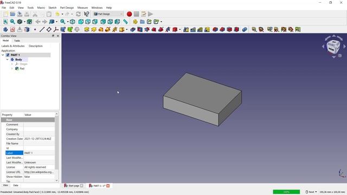Select the Hole tool
This screenshot has width=347, height=195.
[x=140, y=29]
